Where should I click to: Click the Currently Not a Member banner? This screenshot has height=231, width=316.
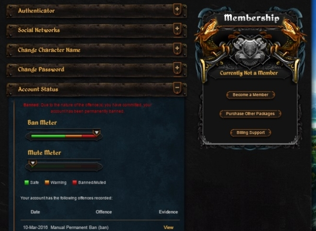[x=249, y=73]
